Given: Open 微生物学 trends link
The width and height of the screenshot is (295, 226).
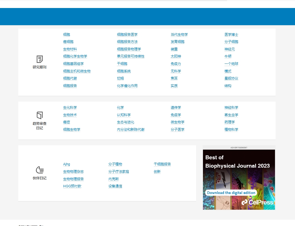Looking at the screenshot, I should click(x=178, y=122).
